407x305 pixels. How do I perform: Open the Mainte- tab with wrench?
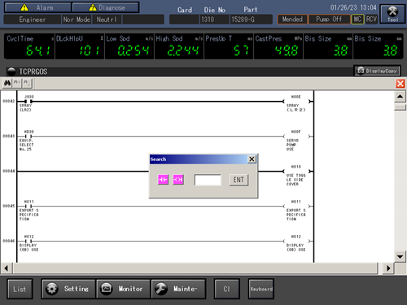(178, 289)
